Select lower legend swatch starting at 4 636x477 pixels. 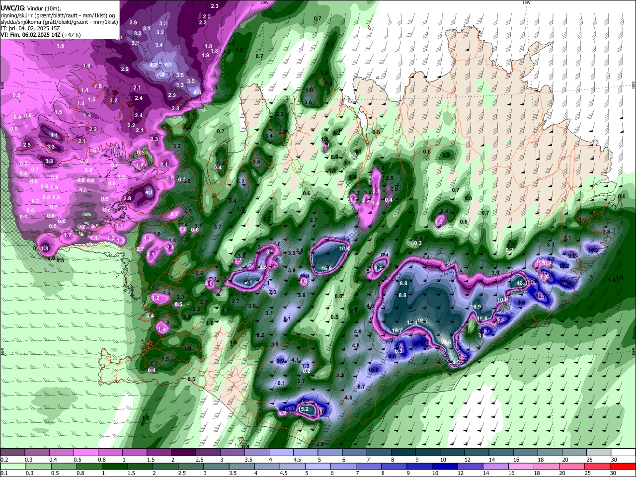[x=266, y=466]
